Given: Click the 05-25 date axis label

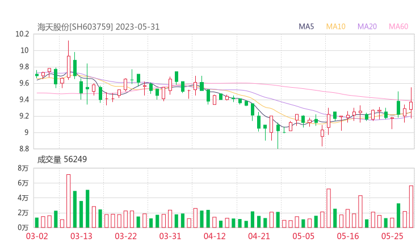Looking at the screenshot, I should point(392,236).
